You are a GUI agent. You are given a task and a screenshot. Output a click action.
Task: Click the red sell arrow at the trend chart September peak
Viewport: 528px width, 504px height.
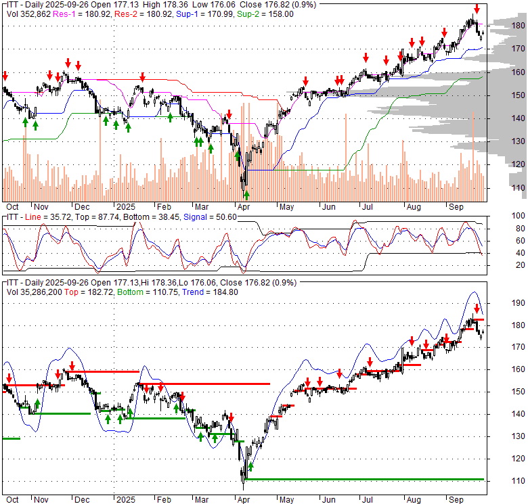477,308
